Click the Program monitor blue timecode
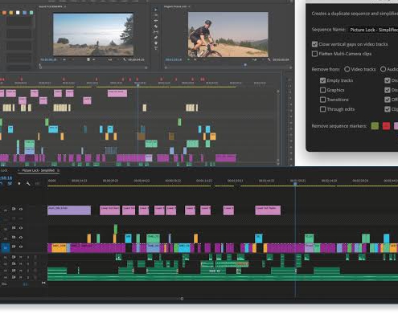 click(x=174, y=59)
